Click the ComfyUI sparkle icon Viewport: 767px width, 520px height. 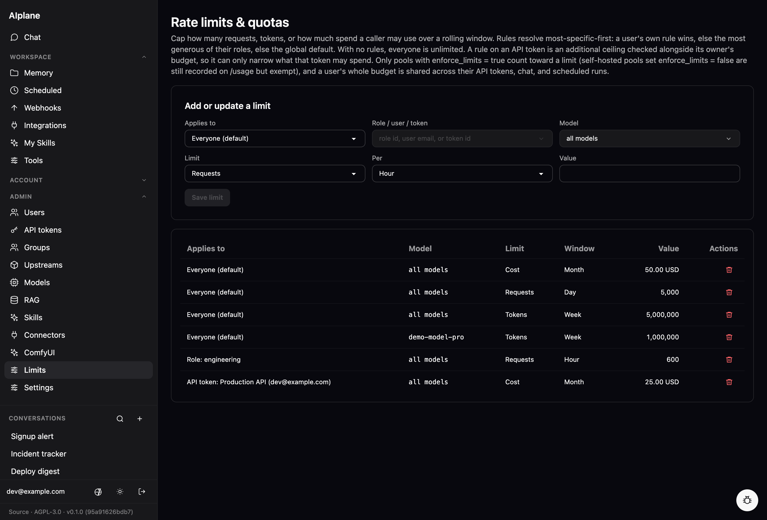coord(14,352)
